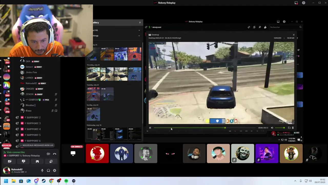Open File Explorer from taskbar
328x185 pixels.
pos(13,181)
